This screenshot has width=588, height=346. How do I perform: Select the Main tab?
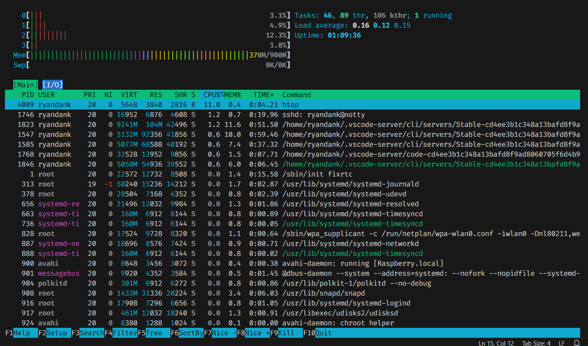click(26, 85)
